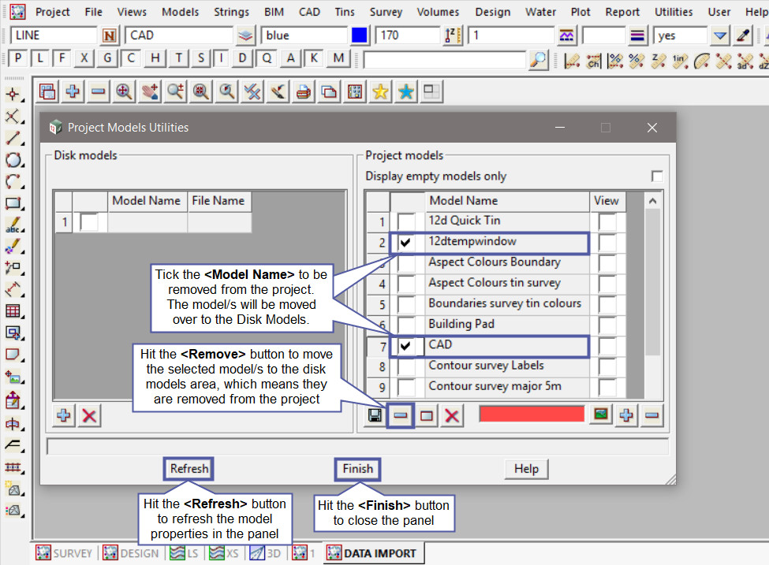The width and height of the screenshot is (769, 565).
Task: Click the Remove (minus) button under Project models
Action: [x=401, y=415]
